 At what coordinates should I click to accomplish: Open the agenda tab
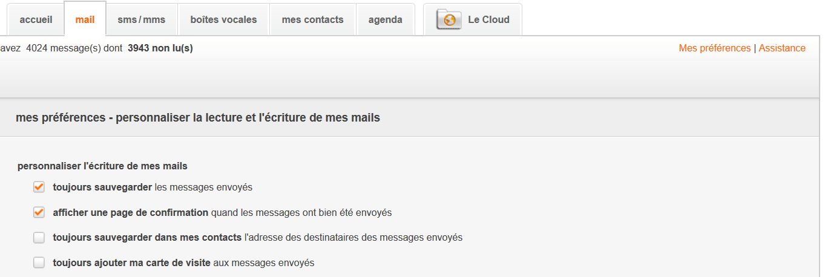[x=385, y=19]
